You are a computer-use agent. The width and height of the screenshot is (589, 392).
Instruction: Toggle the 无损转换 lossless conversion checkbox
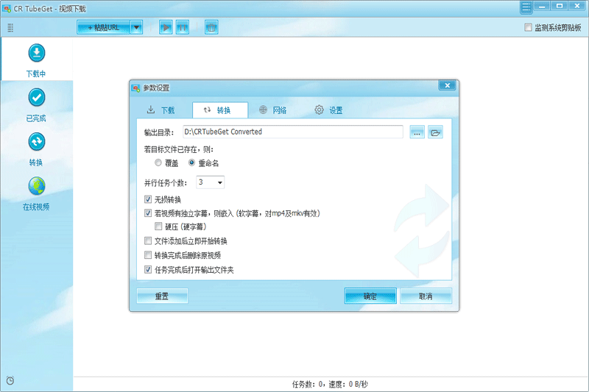(x=148, y=199)
